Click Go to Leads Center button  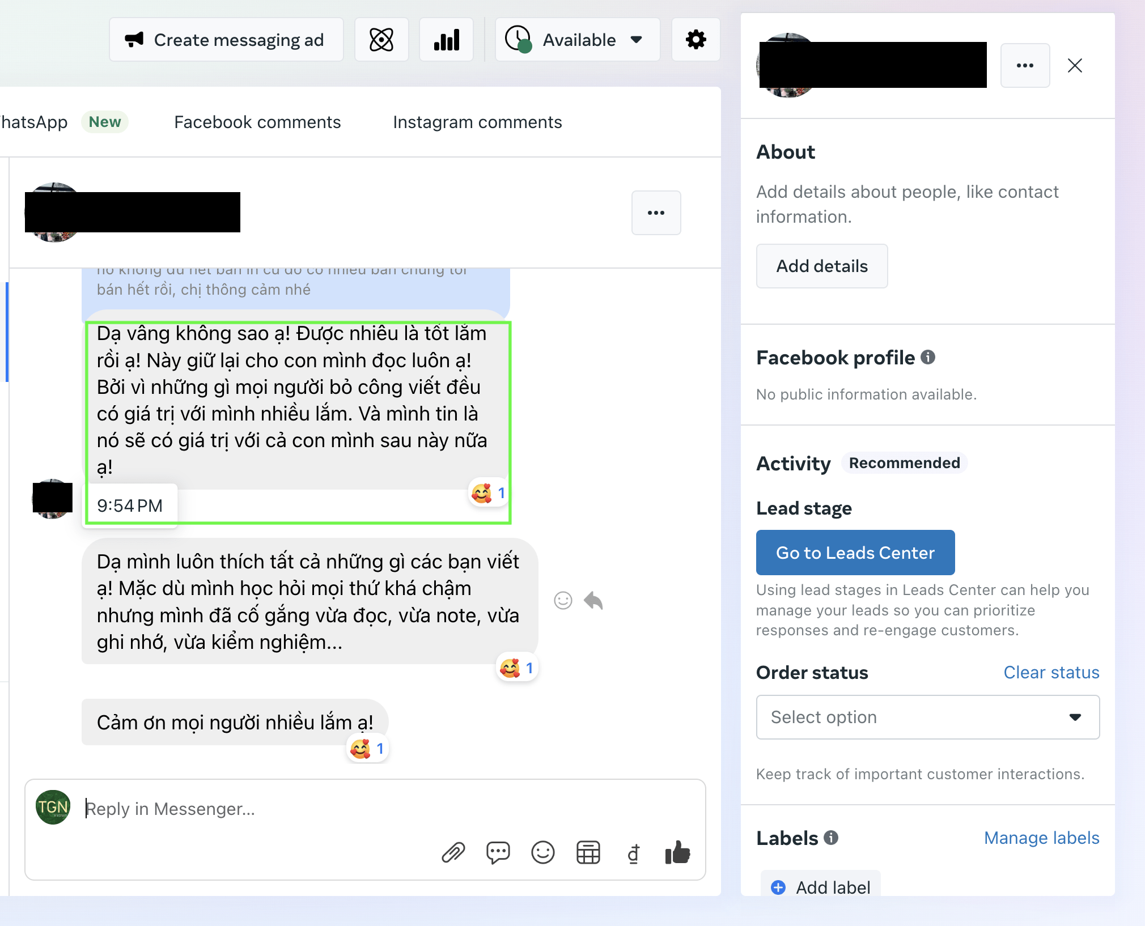coord(855,553)
